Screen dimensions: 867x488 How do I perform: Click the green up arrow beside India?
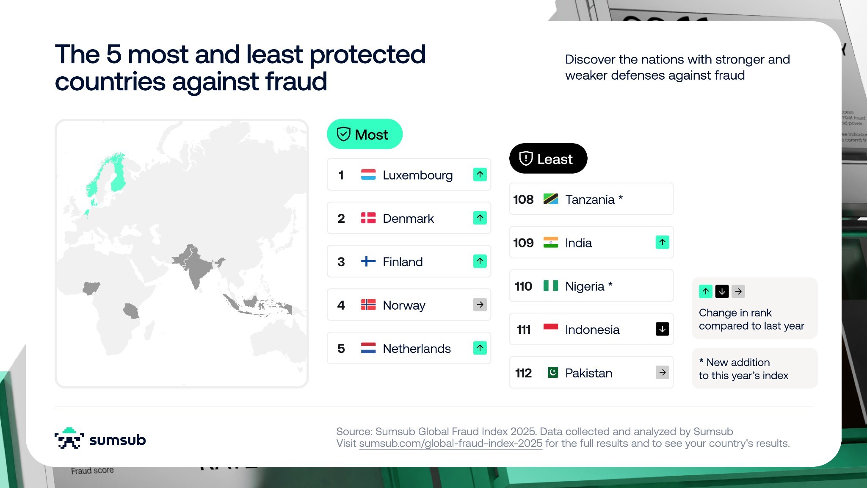(662, 242)
